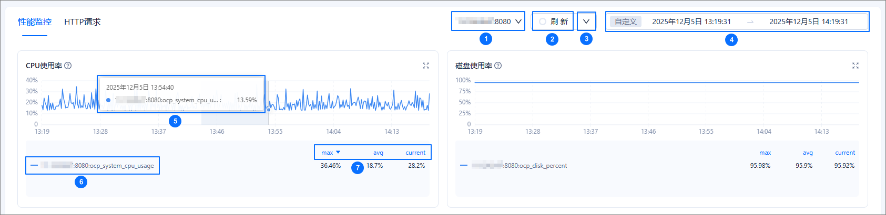This screenshot has width=886, height=215.
Task: Edit the end time 14:19:31 field
Action: 809,21
